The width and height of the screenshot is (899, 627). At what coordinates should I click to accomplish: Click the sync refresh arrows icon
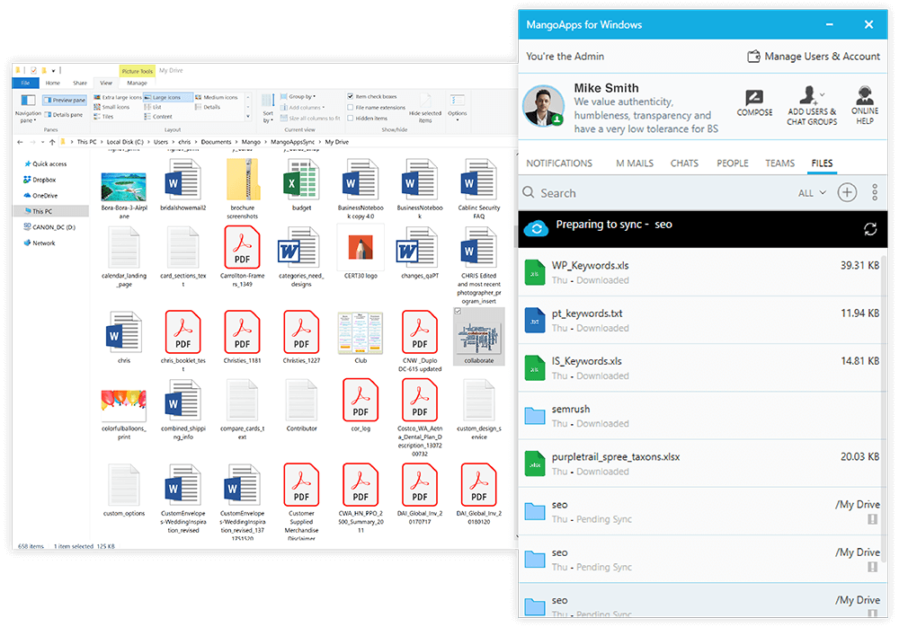[x=869, y=229]
